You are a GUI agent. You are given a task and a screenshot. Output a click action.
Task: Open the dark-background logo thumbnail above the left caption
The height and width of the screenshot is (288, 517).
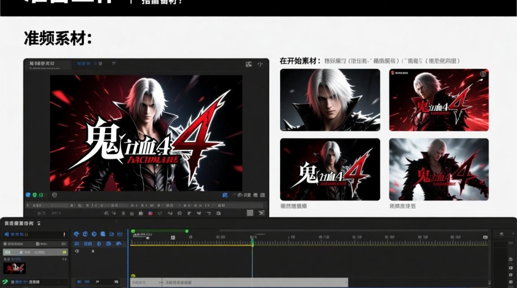point(330,169)
